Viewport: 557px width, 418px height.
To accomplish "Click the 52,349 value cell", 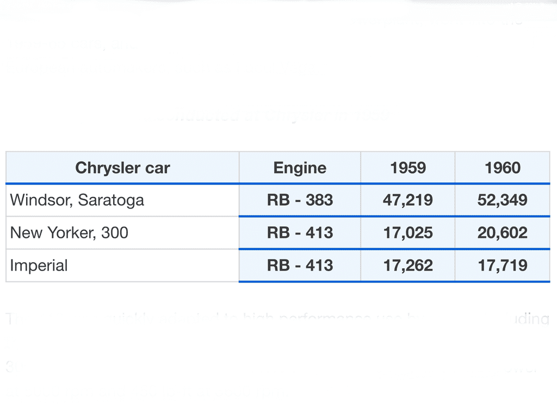I will coord(503,200).
